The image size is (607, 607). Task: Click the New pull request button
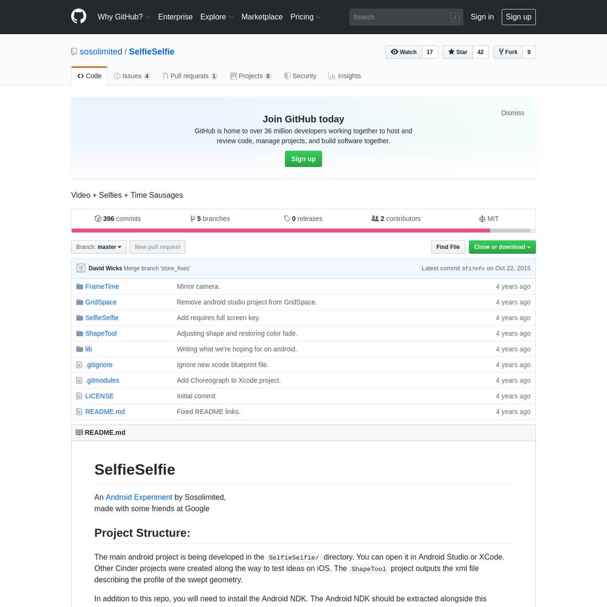[x=157, y=247]
